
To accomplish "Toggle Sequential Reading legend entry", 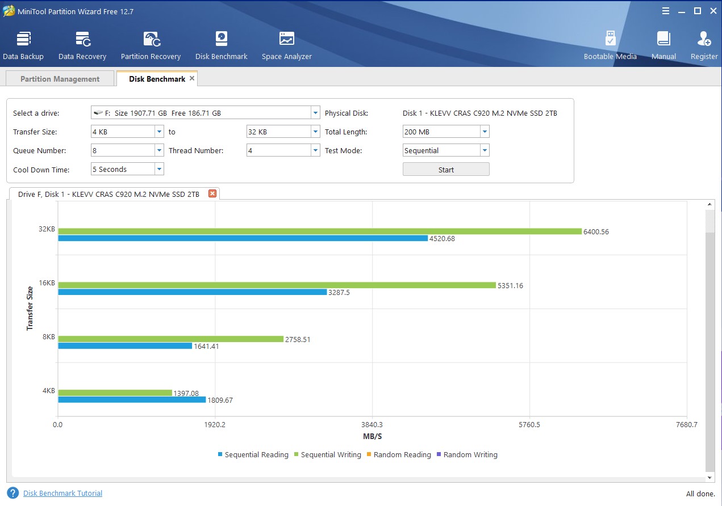I will pyautogui.click(x=253, y=454).
